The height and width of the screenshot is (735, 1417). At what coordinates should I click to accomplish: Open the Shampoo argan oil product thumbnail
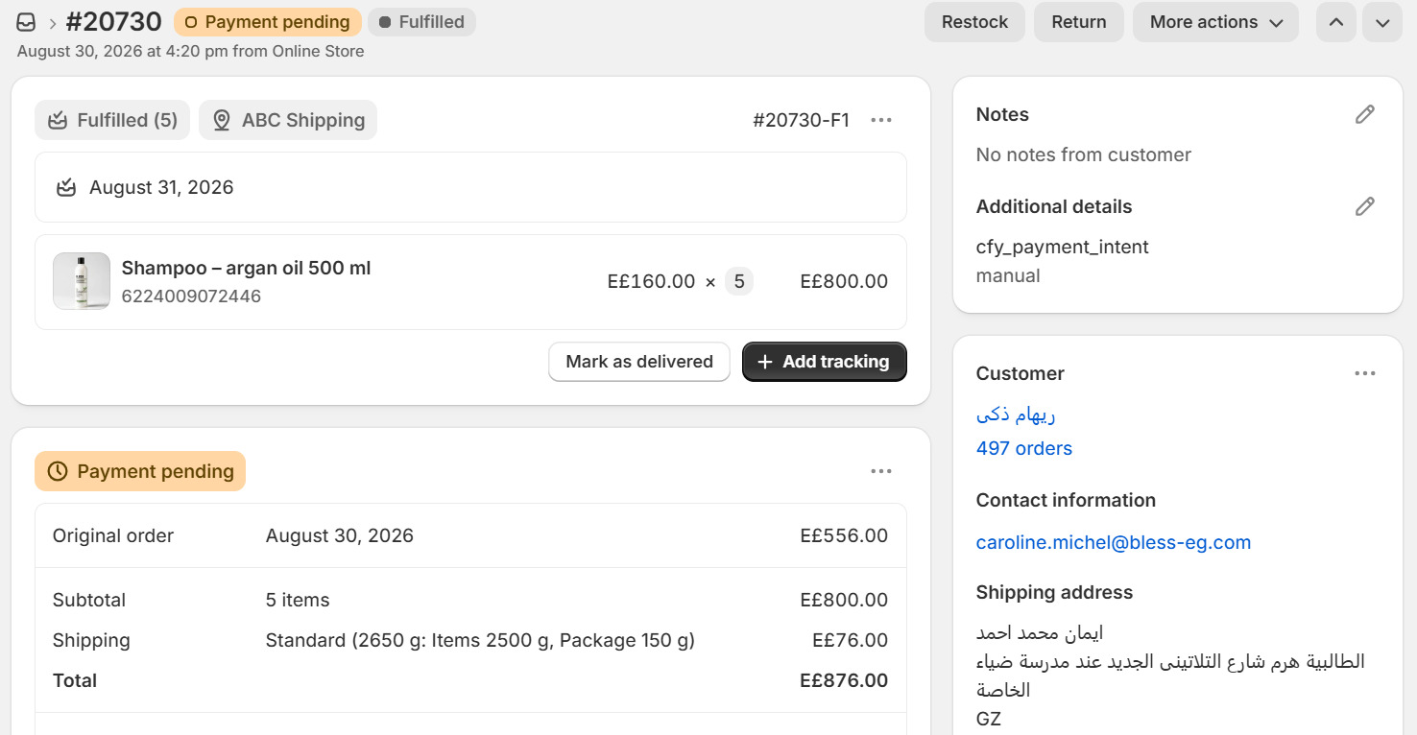[82, 281]
